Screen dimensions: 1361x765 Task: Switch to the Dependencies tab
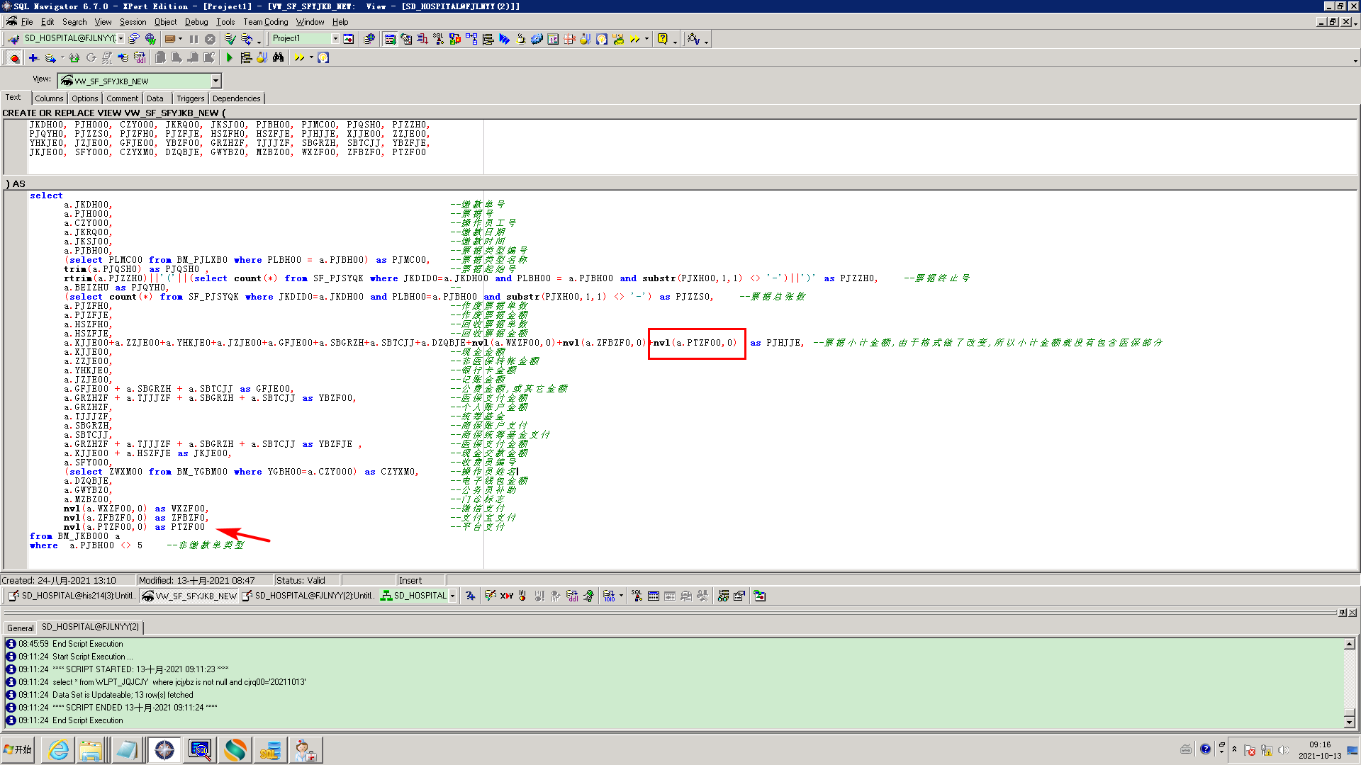coord(236,98)
